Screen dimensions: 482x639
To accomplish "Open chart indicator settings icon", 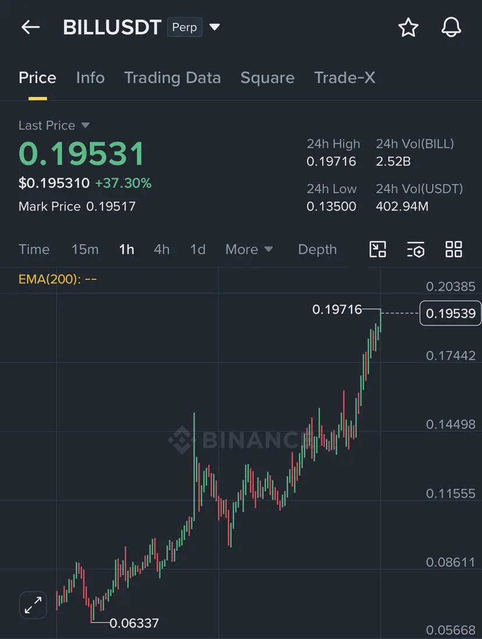I will [416, 249].
